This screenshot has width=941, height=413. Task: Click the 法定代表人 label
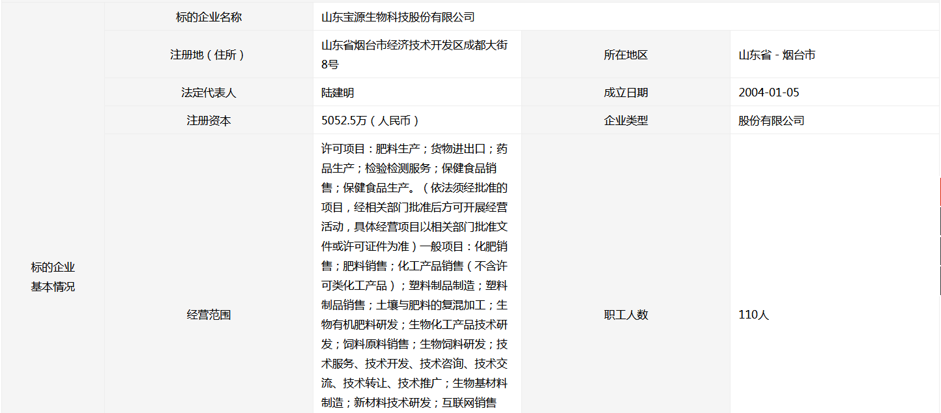point(209,93)
